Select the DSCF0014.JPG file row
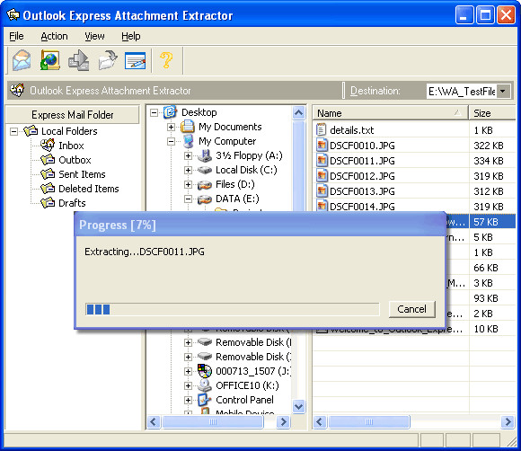This screenshot has width=521, height=451. 414,207
